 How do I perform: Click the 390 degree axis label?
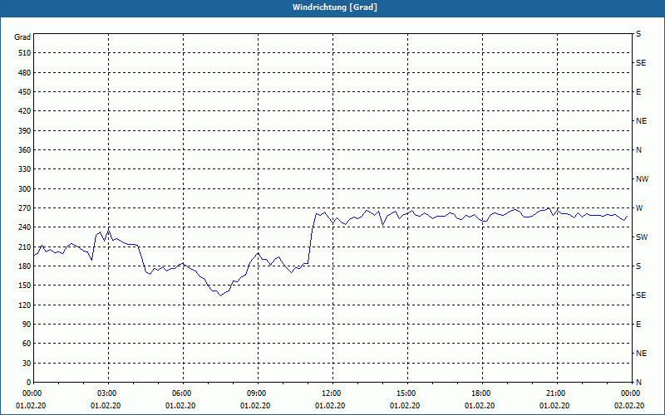click(x=24, y=130)
